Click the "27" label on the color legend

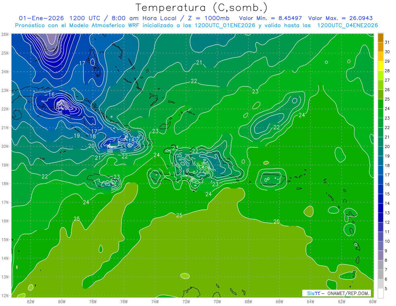click(x=387, y=80)
